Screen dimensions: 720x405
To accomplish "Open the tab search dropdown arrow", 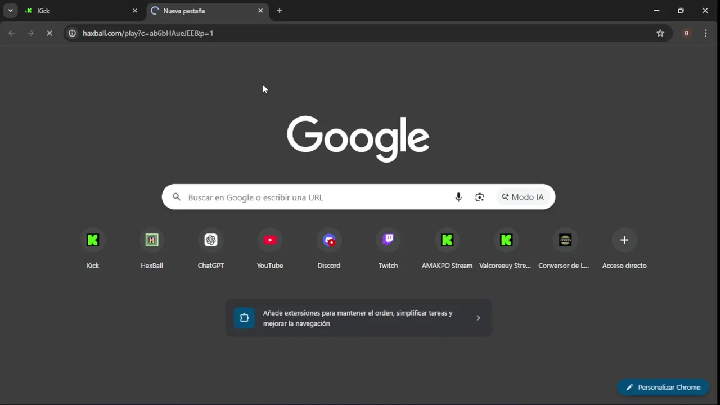I will coord(10,11).
